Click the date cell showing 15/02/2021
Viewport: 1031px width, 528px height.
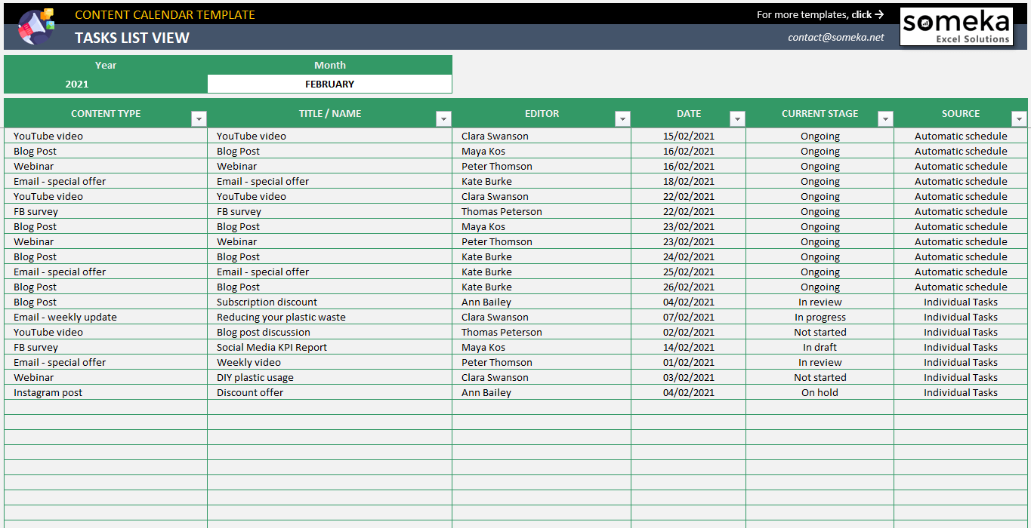[x=689, y=136]
